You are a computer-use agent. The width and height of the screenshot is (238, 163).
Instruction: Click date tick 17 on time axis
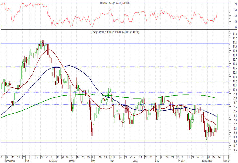coord(214,157)
